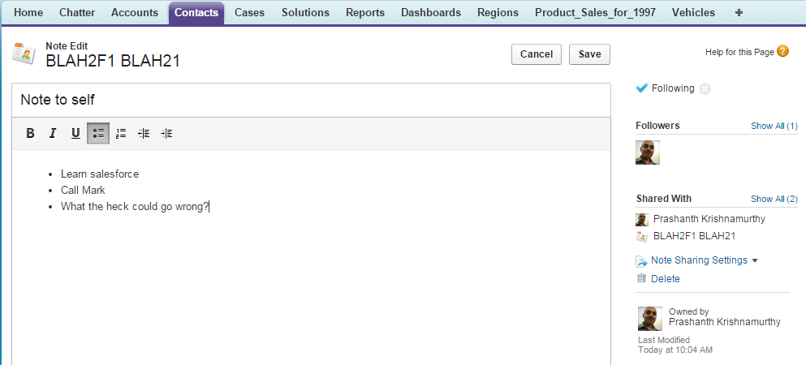
Task: Open BLAH2F1 BLAH21 under Shared With
Action: [695, 236]
